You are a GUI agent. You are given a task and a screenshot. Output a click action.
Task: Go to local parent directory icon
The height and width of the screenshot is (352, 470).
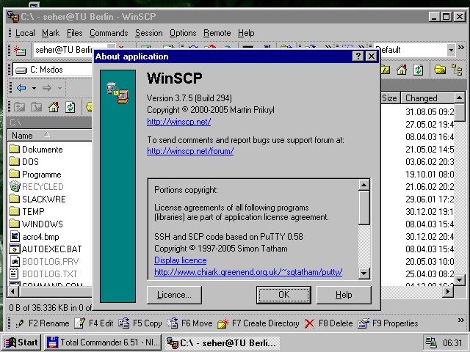coord(20,107)
